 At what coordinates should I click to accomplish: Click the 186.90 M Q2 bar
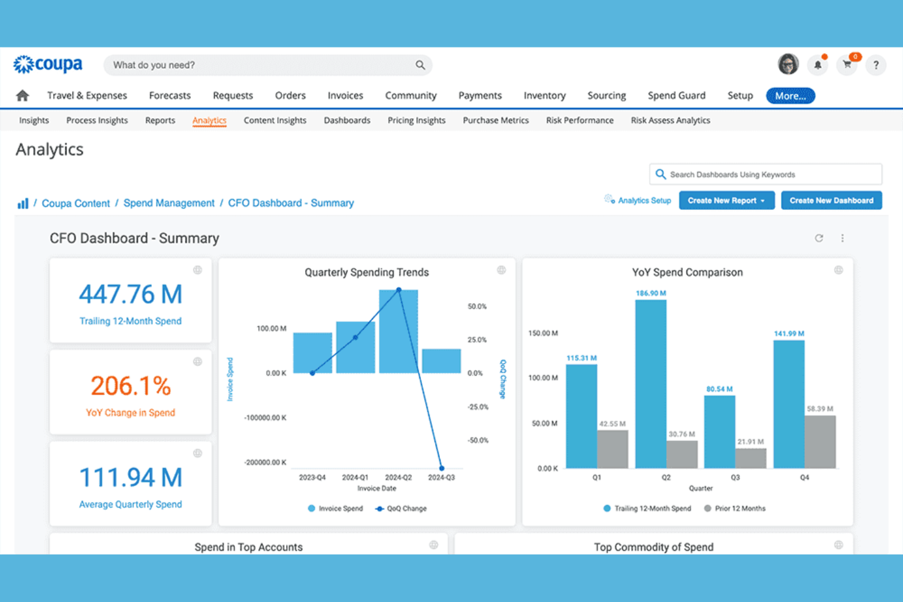(651, 384)
